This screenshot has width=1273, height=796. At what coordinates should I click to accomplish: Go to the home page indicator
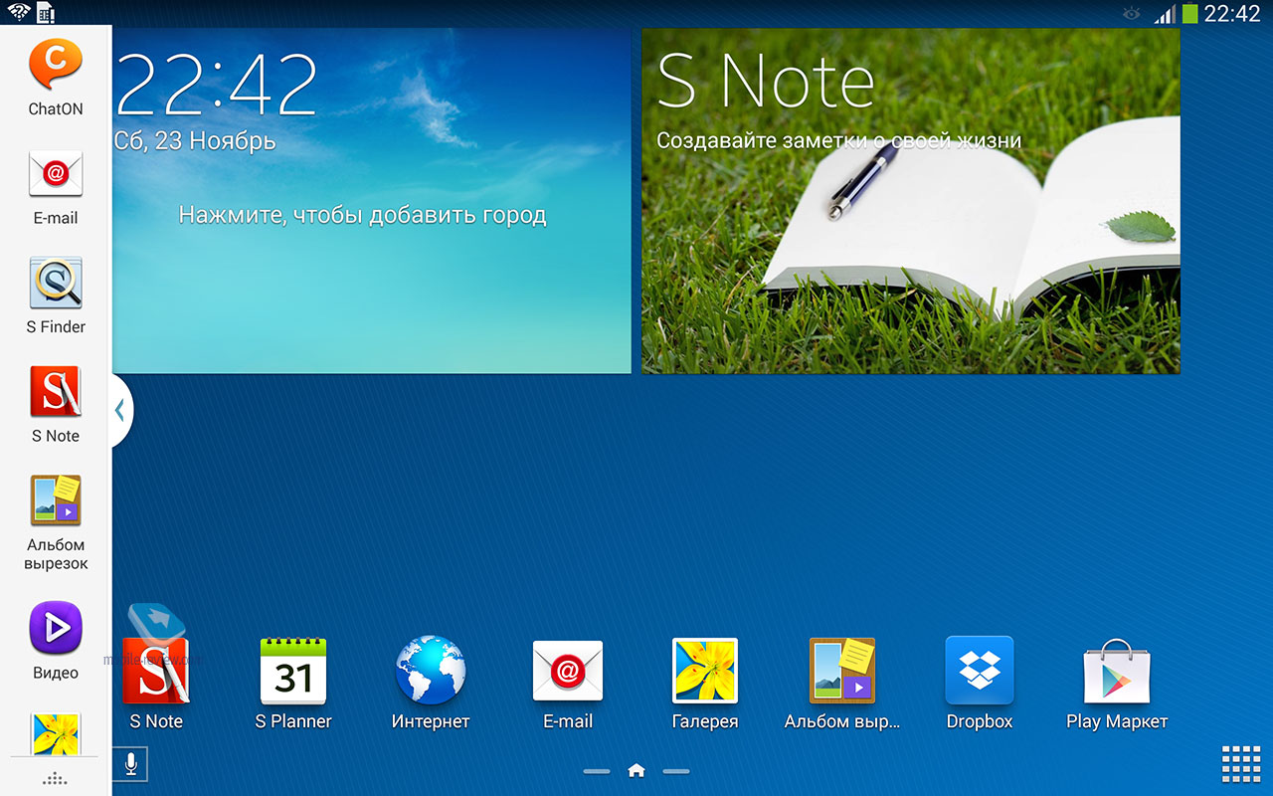(x=636, y=770)
